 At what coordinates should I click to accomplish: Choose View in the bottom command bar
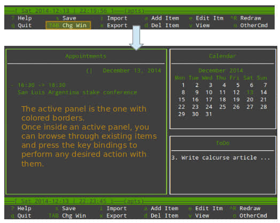(x=202, y=216)
